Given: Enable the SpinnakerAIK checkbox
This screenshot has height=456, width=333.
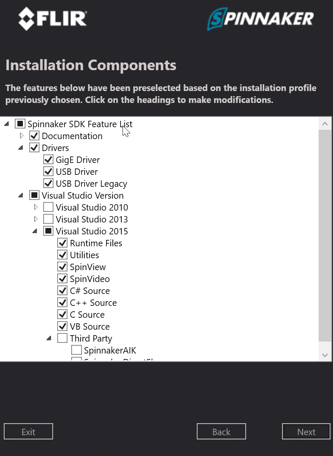Looking at the screenshot, I should (x=77, y=351).
